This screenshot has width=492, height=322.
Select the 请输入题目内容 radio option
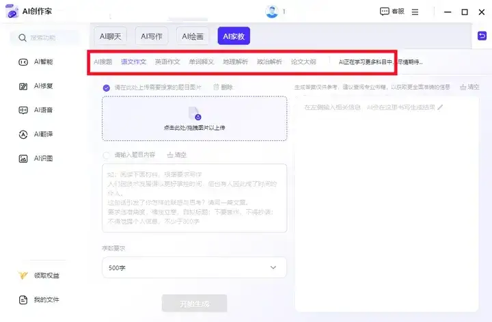(x=107, y=155)
